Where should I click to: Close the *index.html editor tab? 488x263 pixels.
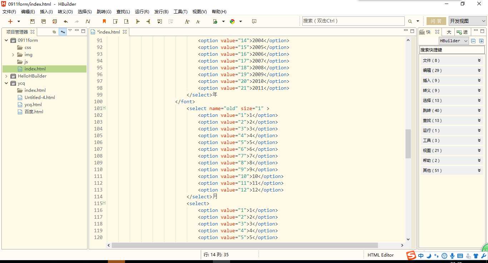click(x=125, y=32)
